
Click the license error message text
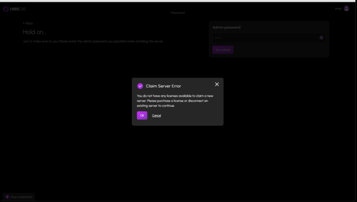pos(175,101)
